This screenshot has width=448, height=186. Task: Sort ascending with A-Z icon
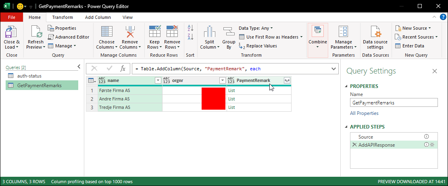[x=190, y=28]
